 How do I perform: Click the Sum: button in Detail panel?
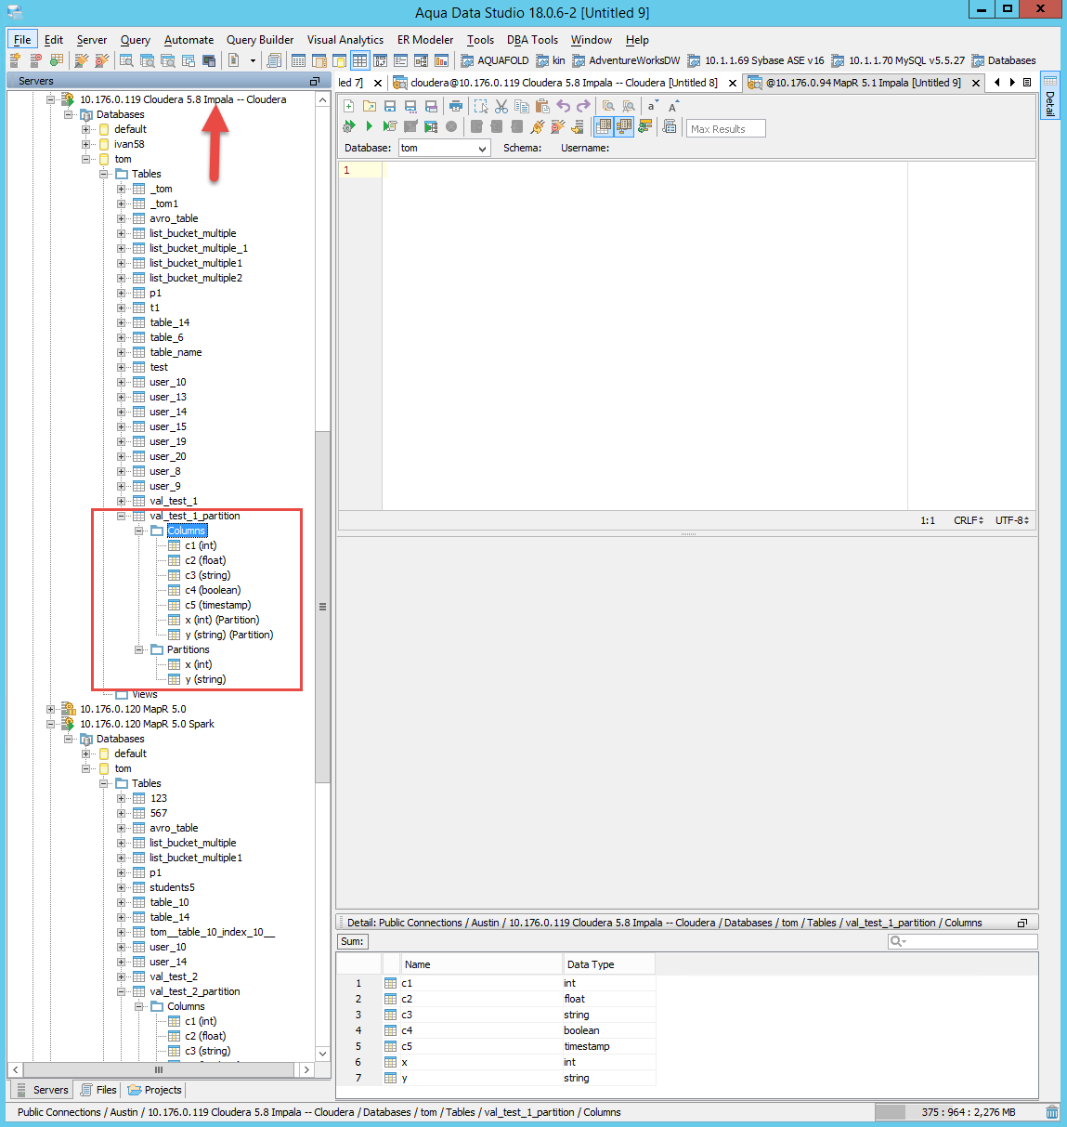353,941
